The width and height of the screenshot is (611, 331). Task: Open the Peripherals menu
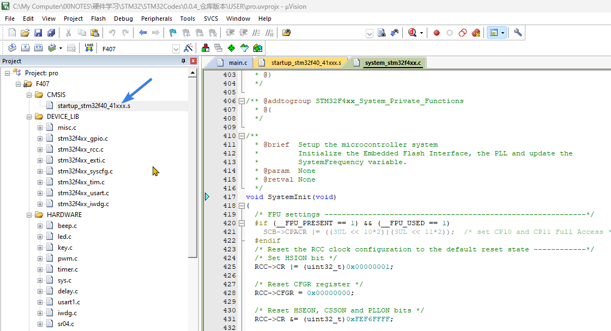[156, 19]
